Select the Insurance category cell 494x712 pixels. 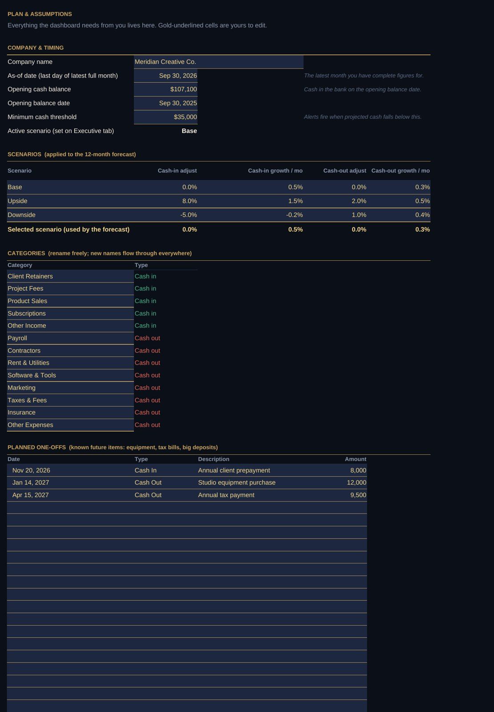click(70, 413)
